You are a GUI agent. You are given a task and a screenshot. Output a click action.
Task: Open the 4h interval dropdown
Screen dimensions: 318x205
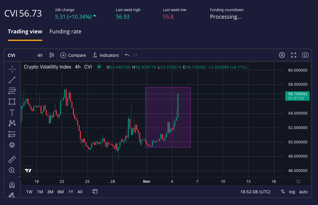[x=40, y=55]
